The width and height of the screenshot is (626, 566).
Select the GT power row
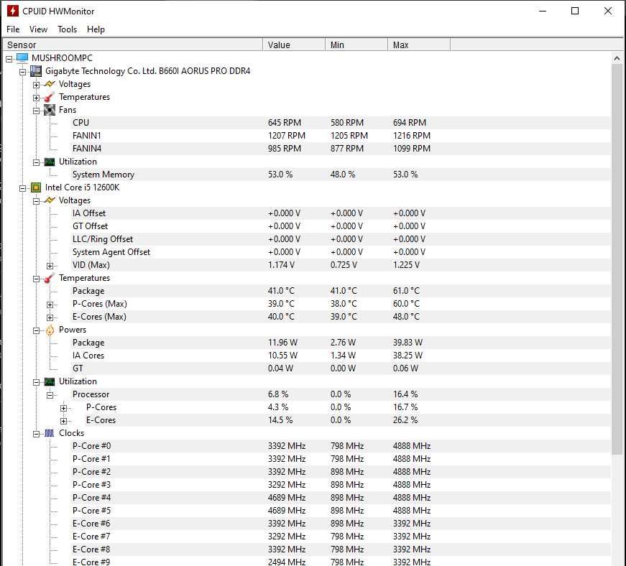pos(340,368)
